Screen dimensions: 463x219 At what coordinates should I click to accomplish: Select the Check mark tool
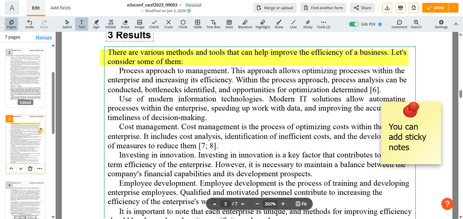(x=154, y=24)
